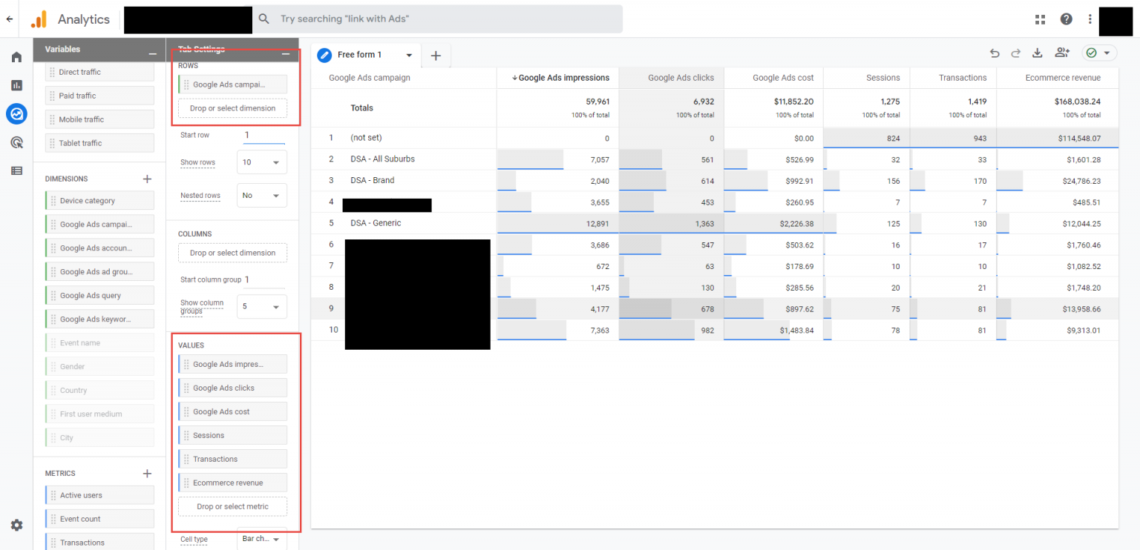Click the "DSA - Brand" row label
The height and width of the screenshot is (550, 1140).
pyautogui.click(x=373, y=180)
